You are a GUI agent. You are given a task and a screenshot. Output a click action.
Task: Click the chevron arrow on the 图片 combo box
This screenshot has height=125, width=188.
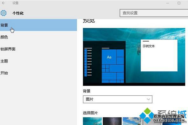coord(149,99)
